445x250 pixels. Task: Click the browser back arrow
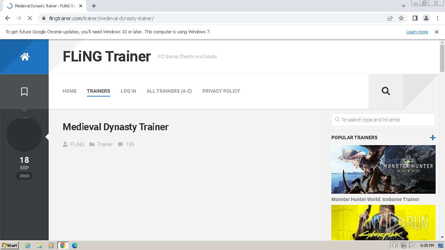click(x=8, y=18)
